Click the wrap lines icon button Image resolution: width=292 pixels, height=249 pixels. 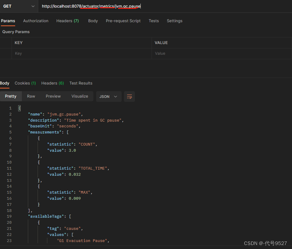[x=129, y=96]
